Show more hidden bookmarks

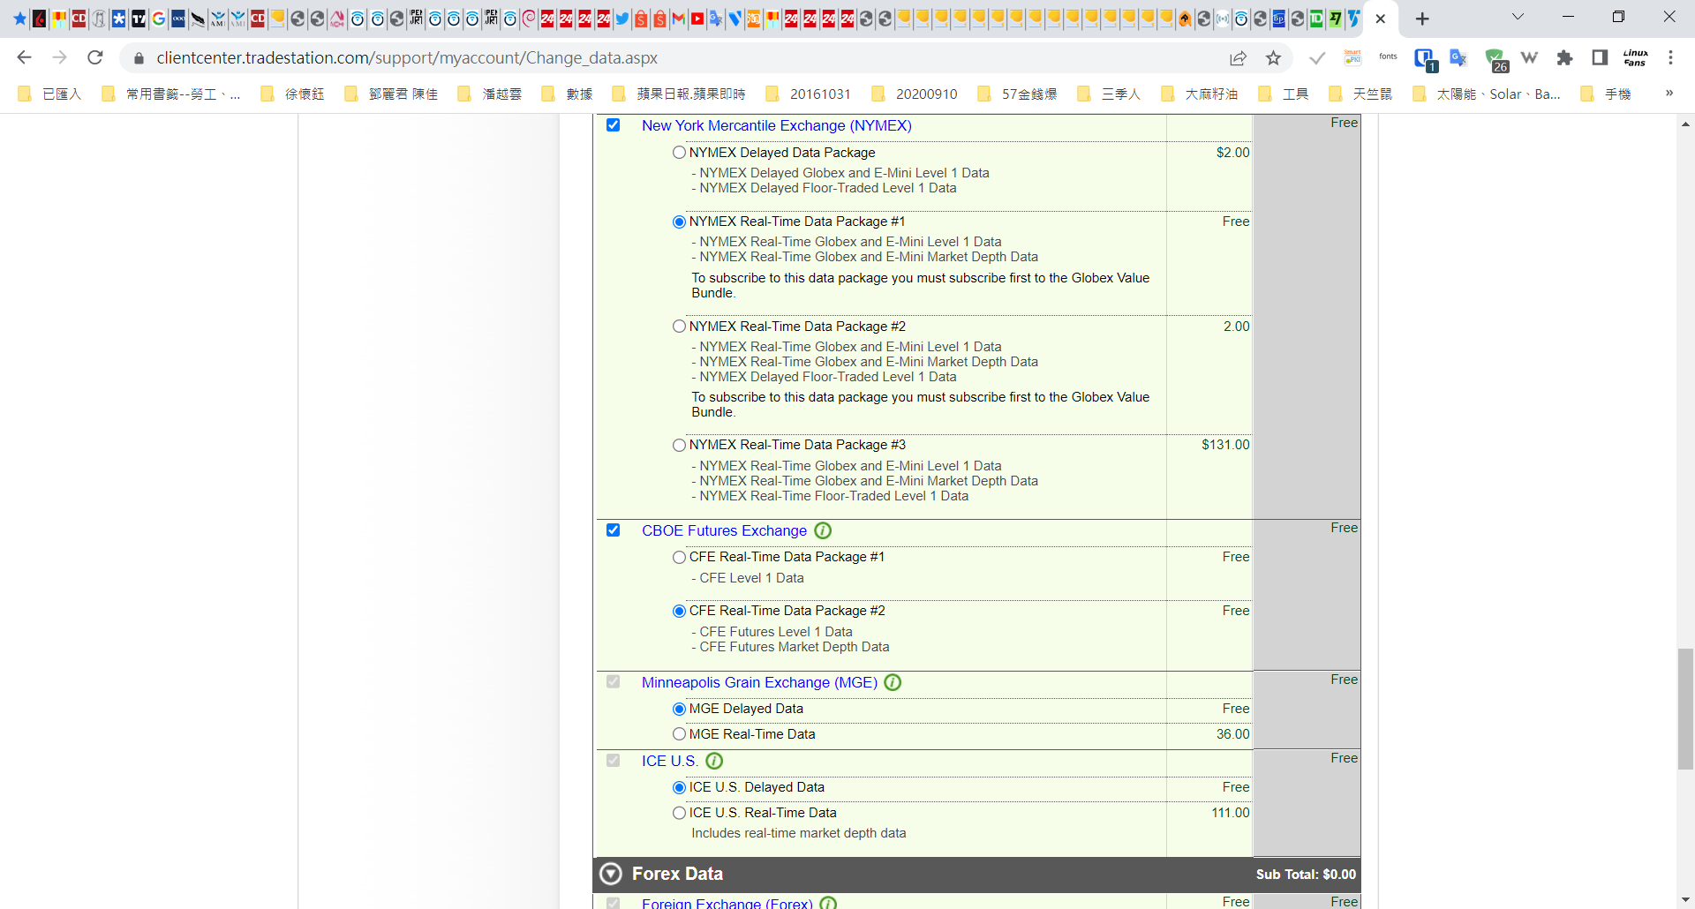(1669, 94)
